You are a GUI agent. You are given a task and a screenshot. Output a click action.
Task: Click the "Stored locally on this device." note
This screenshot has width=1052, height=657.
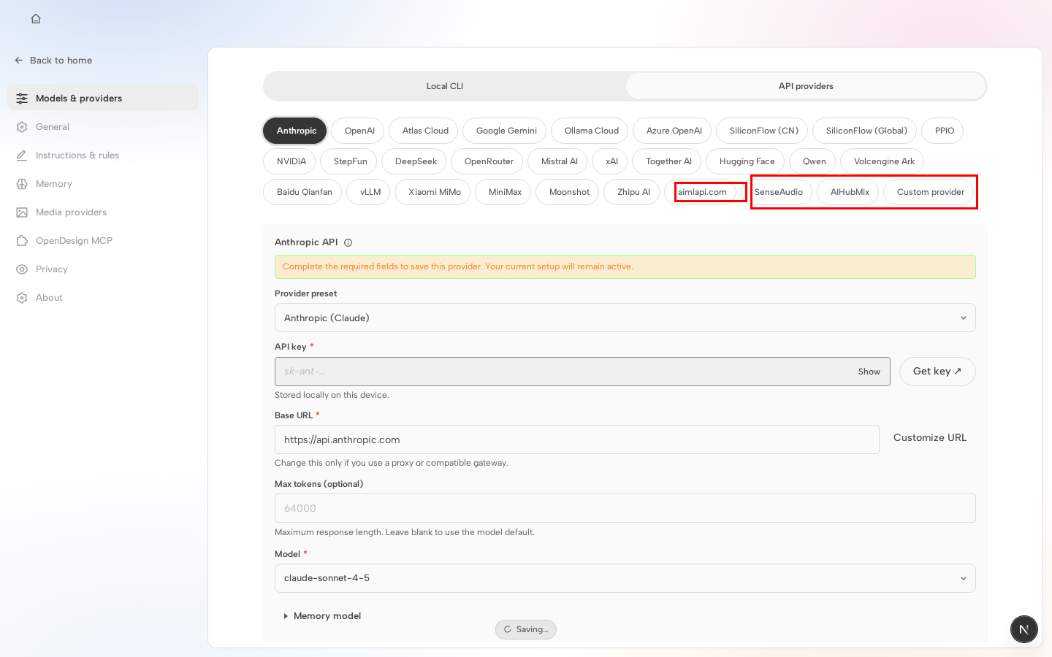pos(332,395)
